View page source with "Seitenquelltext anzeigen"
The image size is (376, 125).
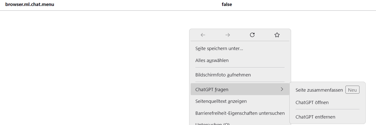221,101
